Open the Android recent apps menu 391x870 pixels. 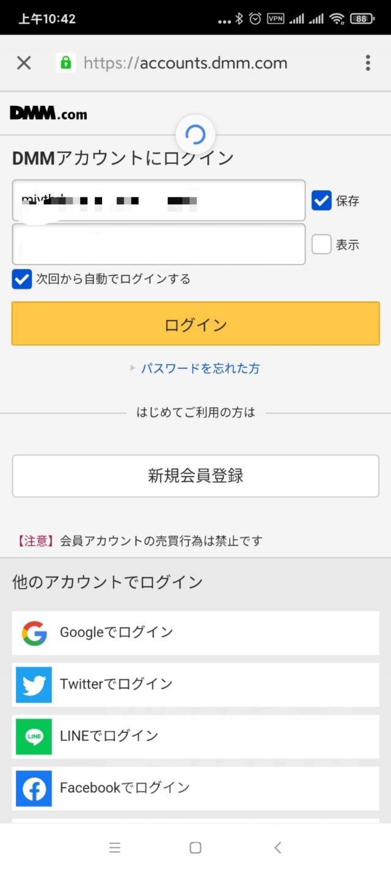point(115,847)
